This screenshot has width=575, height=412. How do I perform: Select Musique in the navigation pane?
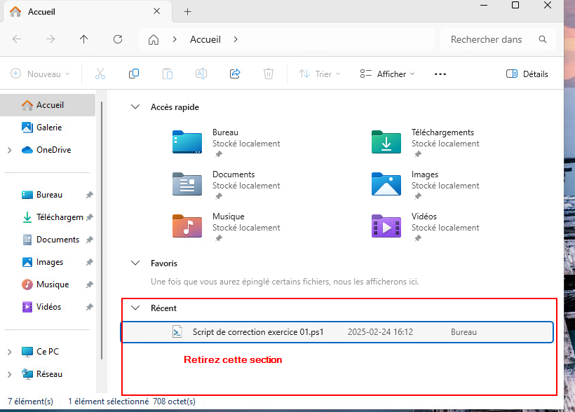[53, 284]
